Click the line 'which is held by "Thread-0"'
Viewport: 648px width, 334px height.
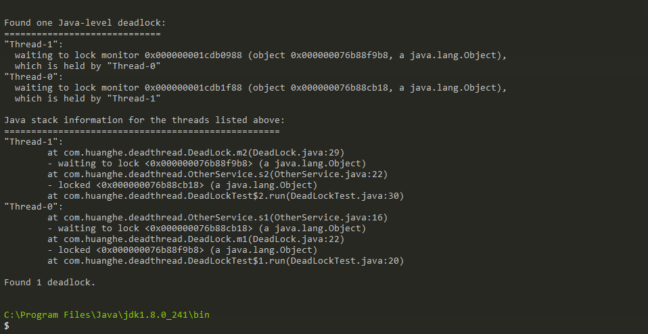[x=88, y=66]
